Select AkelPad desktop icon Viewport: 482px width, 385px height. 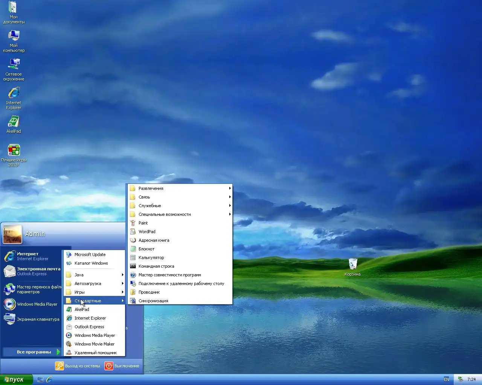point(14,125)
